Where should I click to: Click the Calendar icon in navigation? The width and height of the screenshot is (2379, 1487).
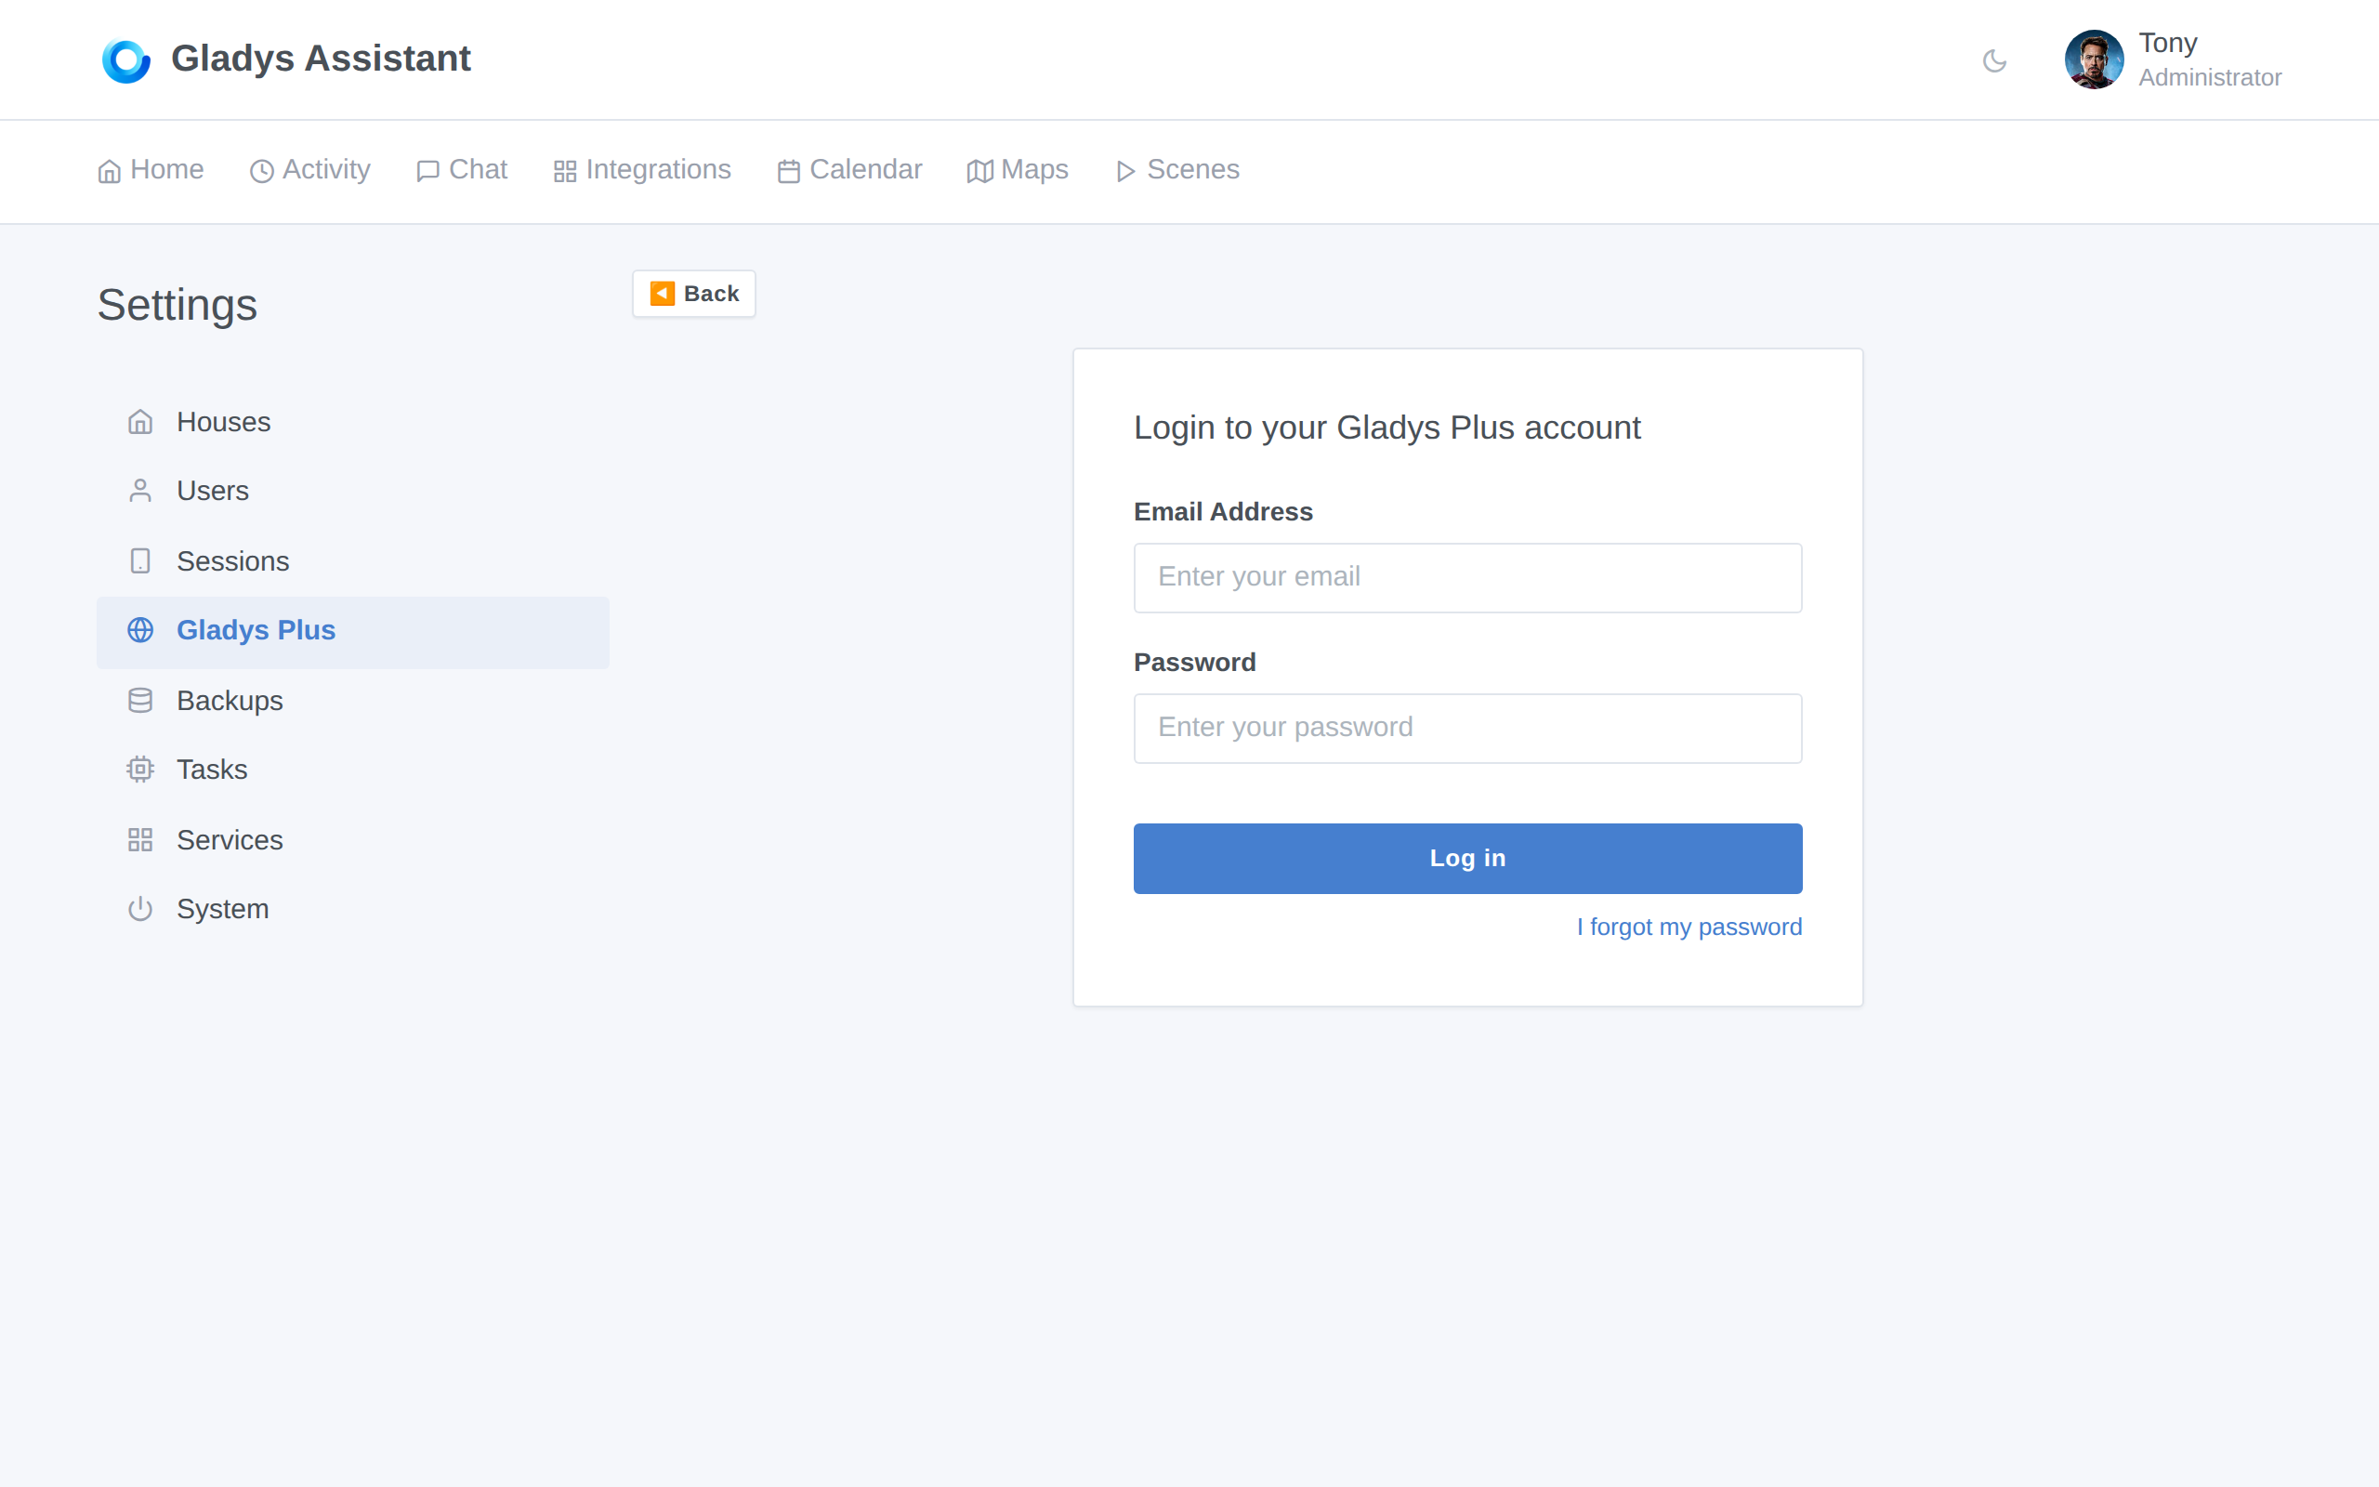point(788,171)
